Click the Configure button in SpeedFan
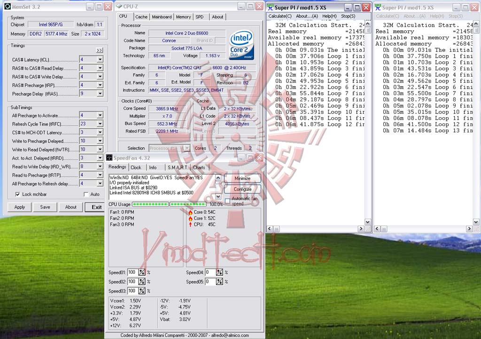481x339 pixels. pos(242,189)
